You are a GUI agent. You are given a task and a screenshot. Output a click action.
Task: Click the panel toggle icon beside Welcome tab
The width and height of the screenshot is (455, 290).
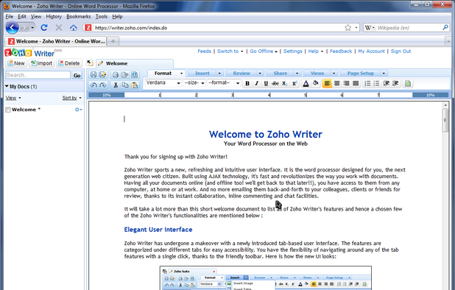click(90, 63)
